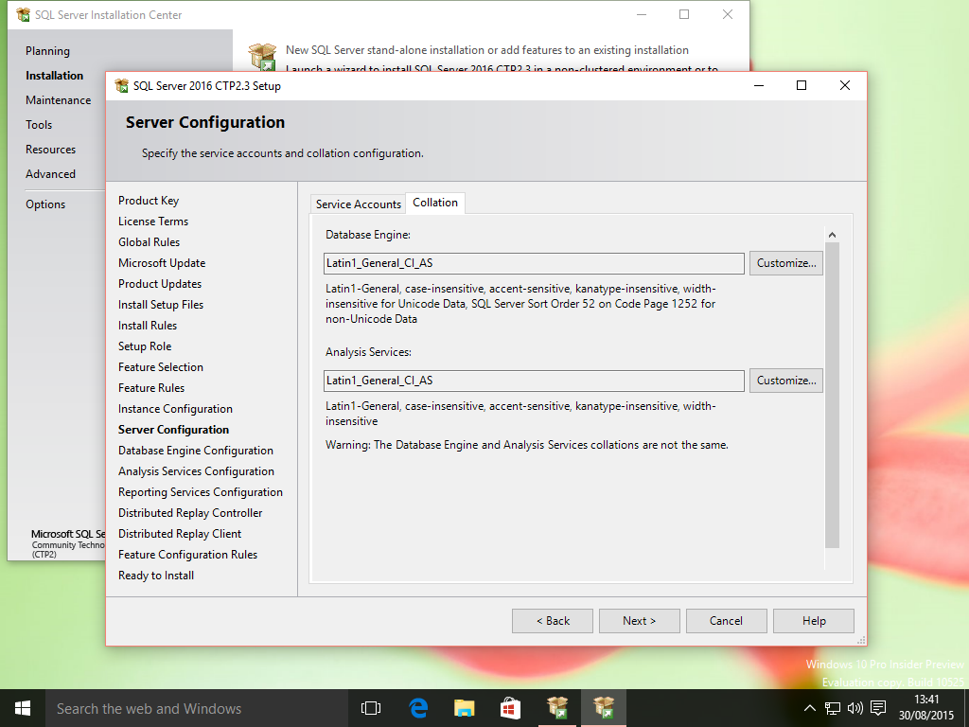Cancel the SQL Server setup
The width and height of the screenshot is (969, 727).
coord(726,621)
